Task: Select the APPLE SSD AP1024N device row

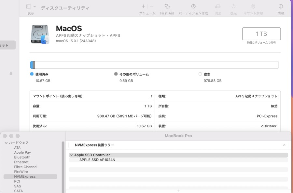Action: point(178,160)
